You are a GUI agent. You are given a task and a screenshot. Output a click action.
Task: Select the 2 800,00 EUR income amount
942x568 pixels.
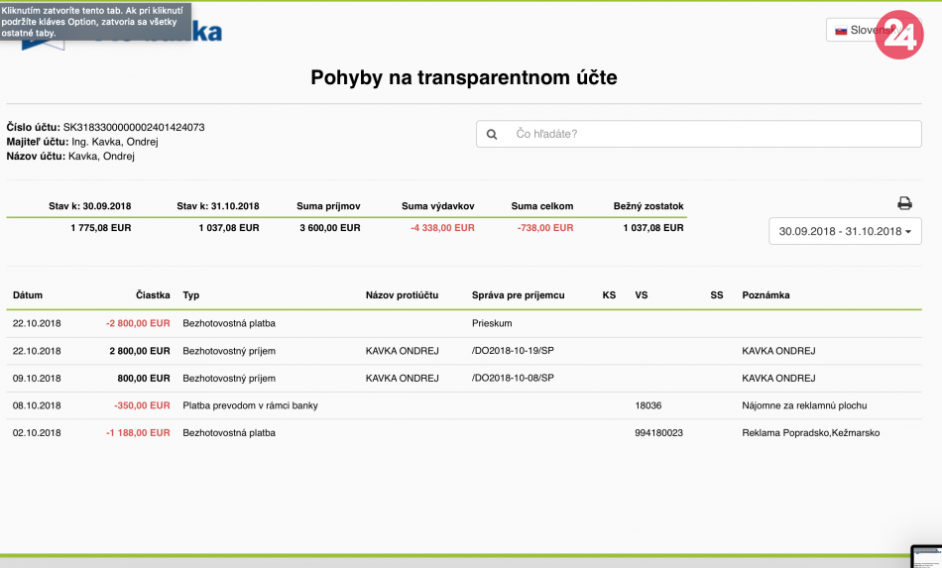pos(140,351)
